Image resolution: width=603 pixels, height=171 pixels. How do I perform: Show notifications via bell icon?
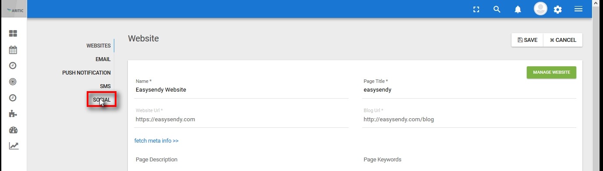(518, 9)
